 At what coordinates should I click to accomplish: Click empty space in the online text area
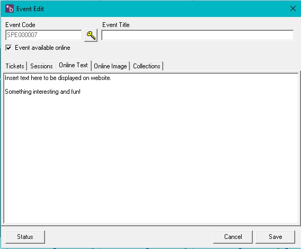coord(150,157)
